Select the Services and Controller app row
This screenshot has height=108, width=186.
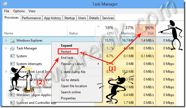pyautogui.click(x=36, y=103)
